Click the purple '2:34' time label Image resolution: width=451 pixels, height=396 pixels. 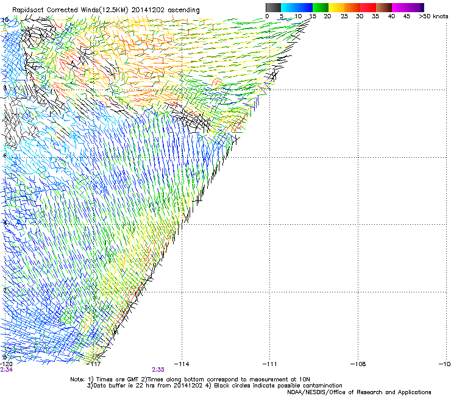coord(6,370)
